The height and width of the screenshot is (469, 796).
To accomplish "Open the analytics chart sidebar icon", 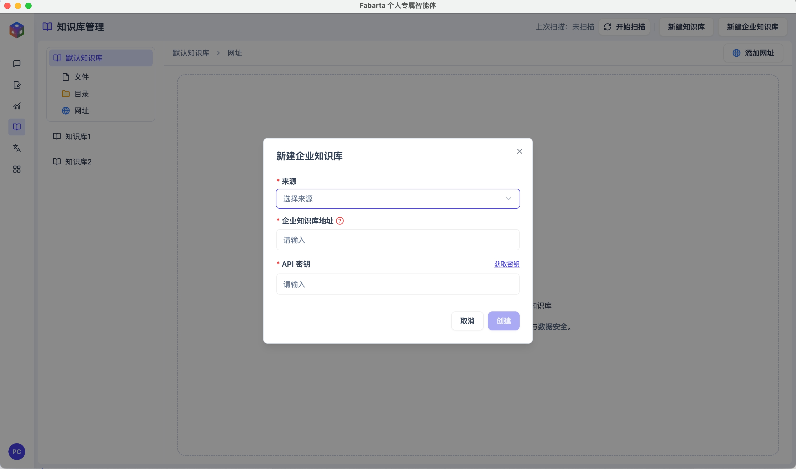I will (17, 106).
